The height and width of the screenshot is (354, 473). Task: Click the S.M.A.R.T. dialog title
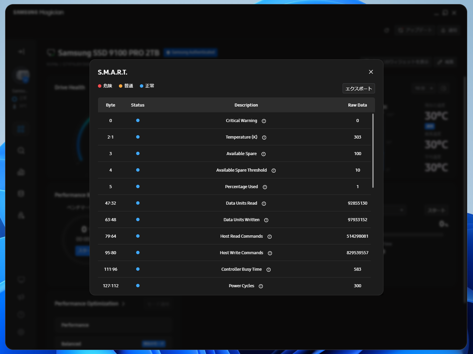coord(113,72)
